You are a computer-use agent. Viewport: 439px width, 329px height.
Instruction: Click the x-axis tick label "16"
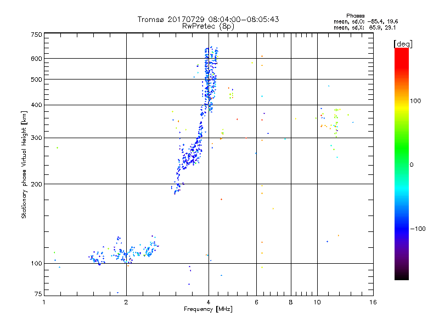click(x=373, y=302)
